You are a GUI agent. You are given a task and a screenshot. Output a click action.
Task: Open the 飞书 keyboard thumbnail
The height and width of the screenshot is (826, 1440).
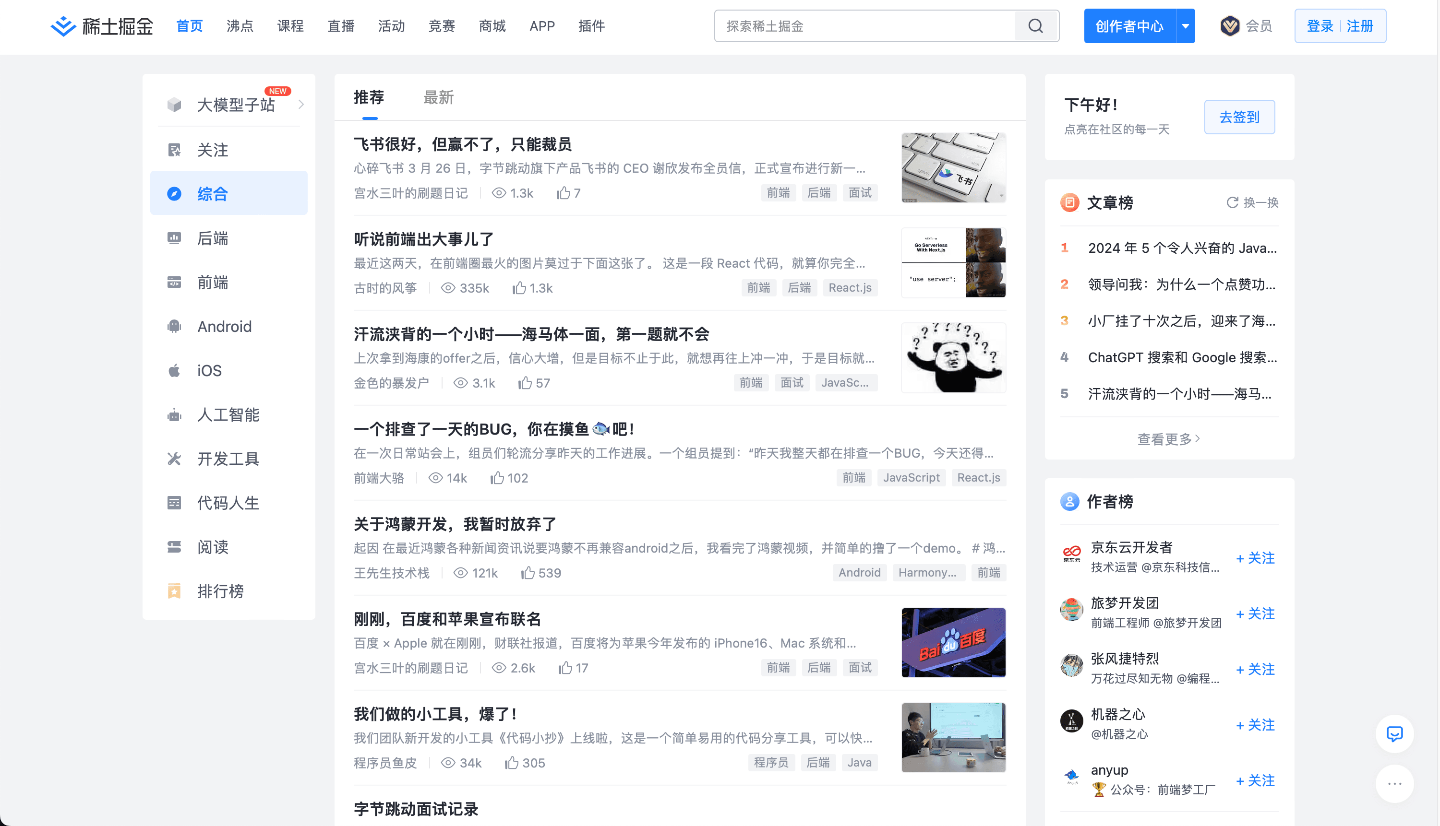click(954, 168)
